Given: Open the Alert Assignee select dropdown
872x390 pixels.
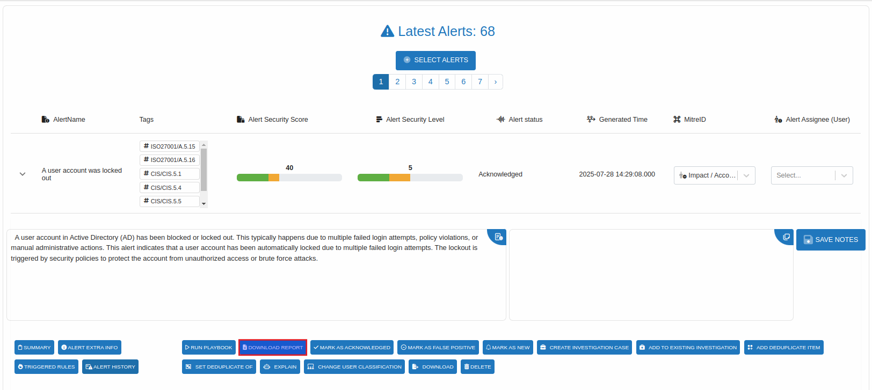Looking at the screenshot, I should click(811, 175).
